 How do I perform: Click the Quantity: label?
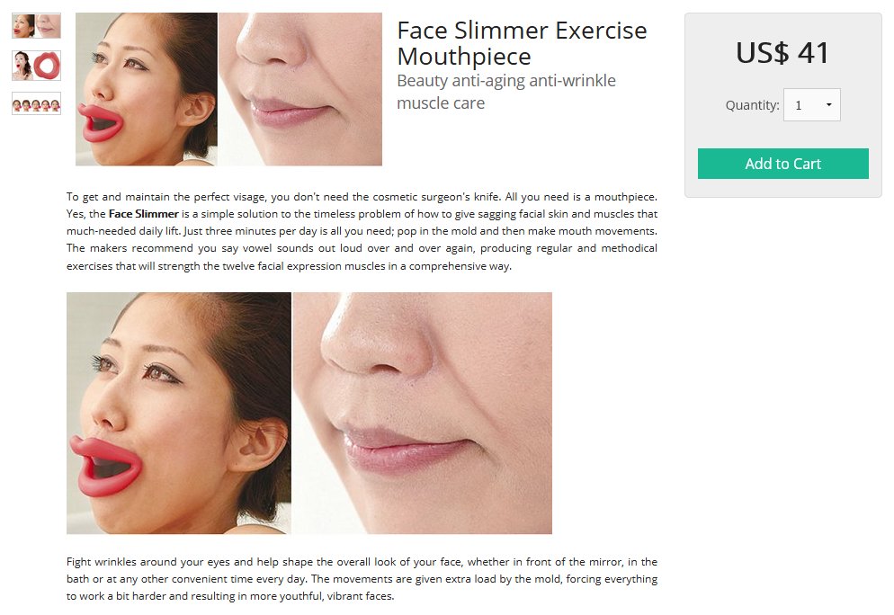[x=752, y=105]
